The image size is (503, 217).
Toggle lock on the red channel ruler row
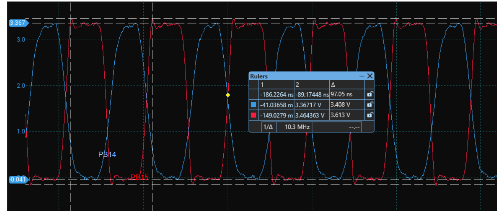(x=369, y=115)
